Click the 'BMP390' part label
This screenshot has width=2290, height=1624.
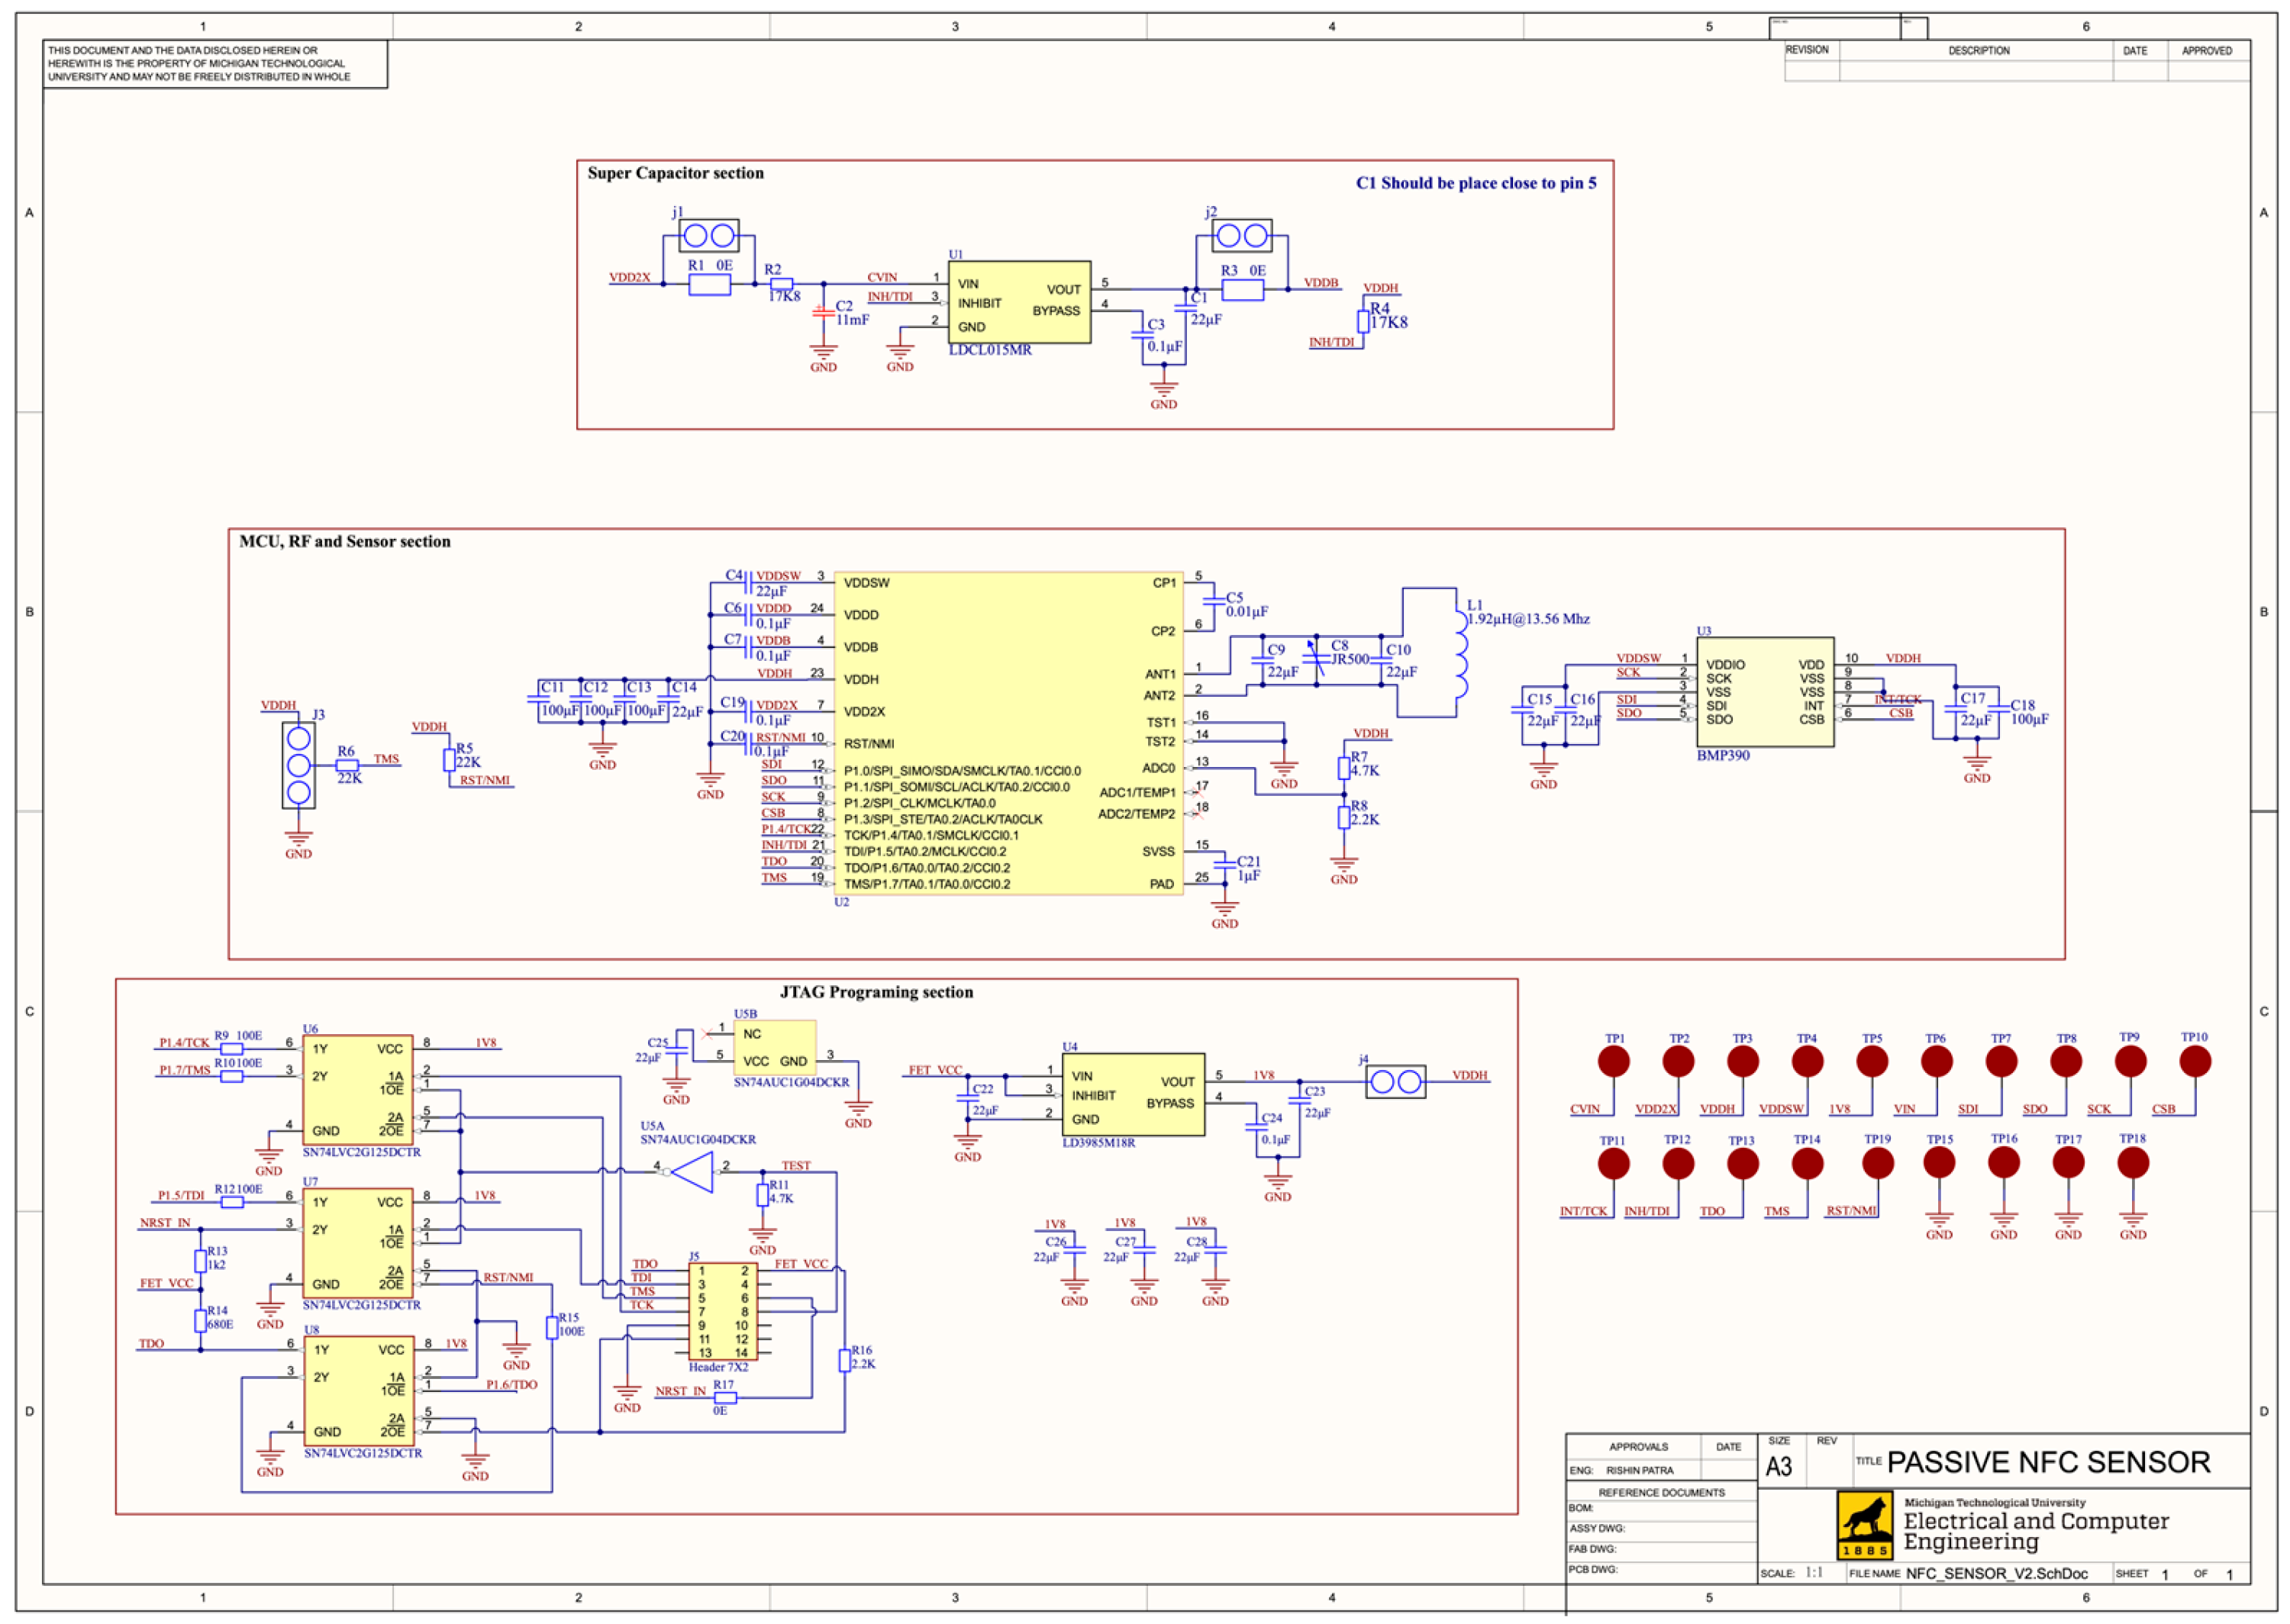1723,756
